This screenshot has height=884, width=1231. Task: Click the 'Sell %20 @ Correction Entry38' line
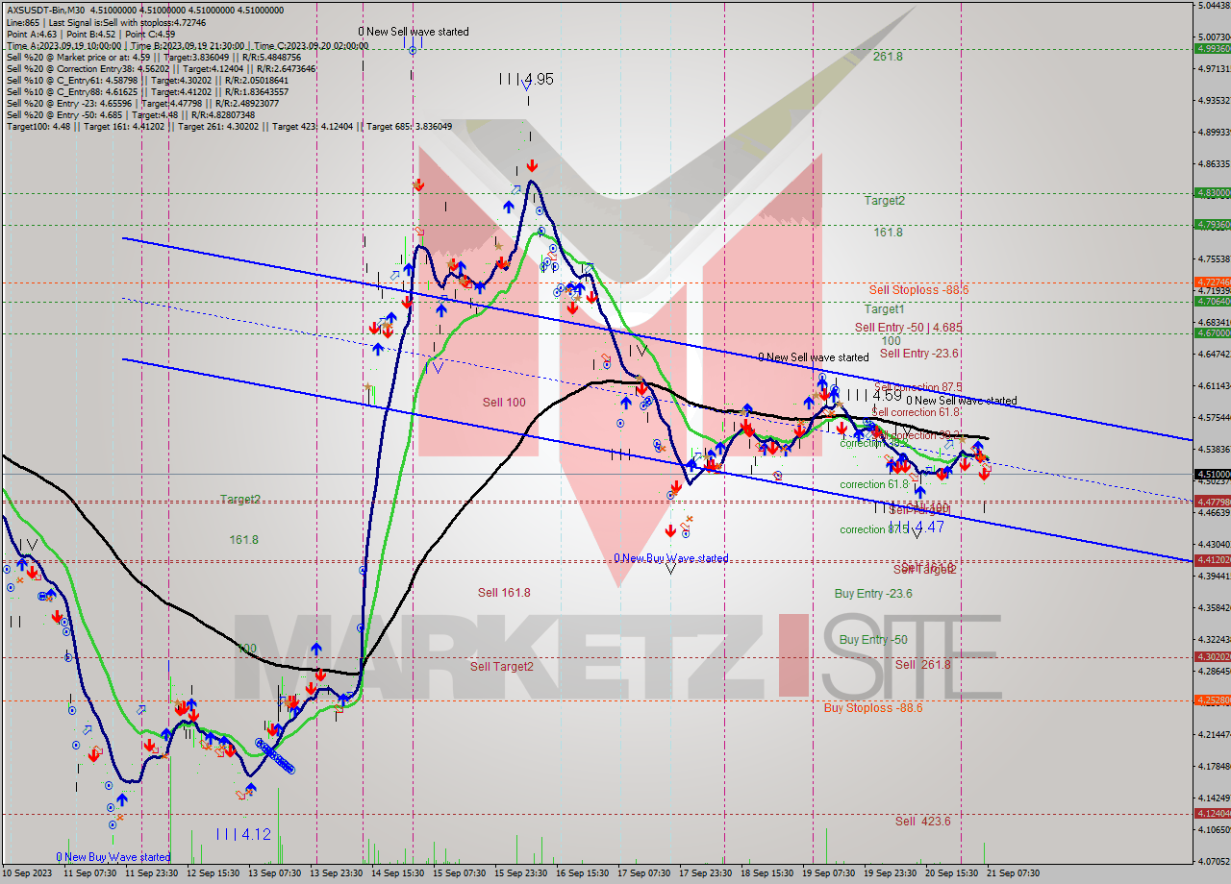point(161,68)
